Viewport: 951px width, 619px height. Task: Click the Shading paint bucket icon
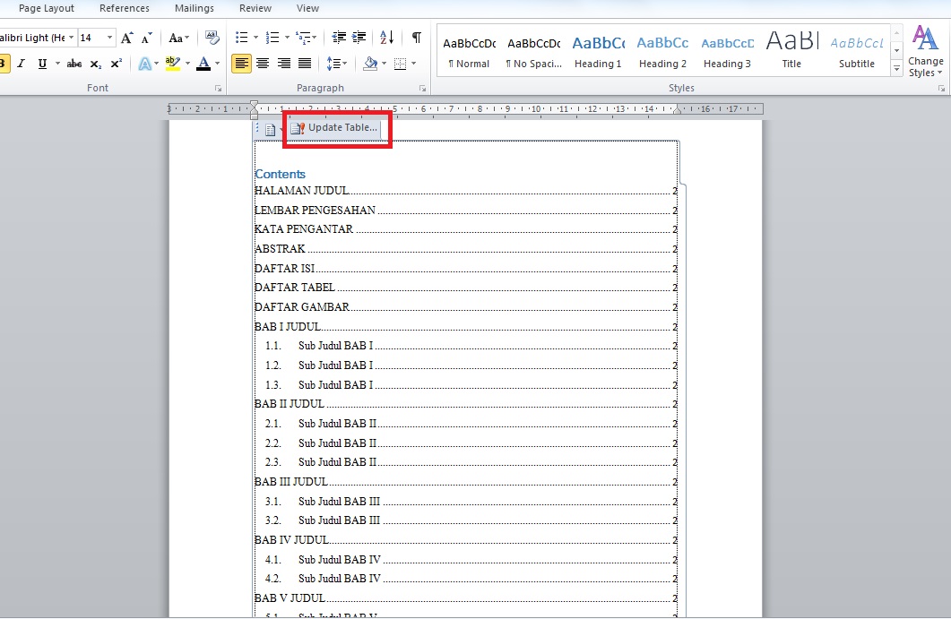click(370, 64)
